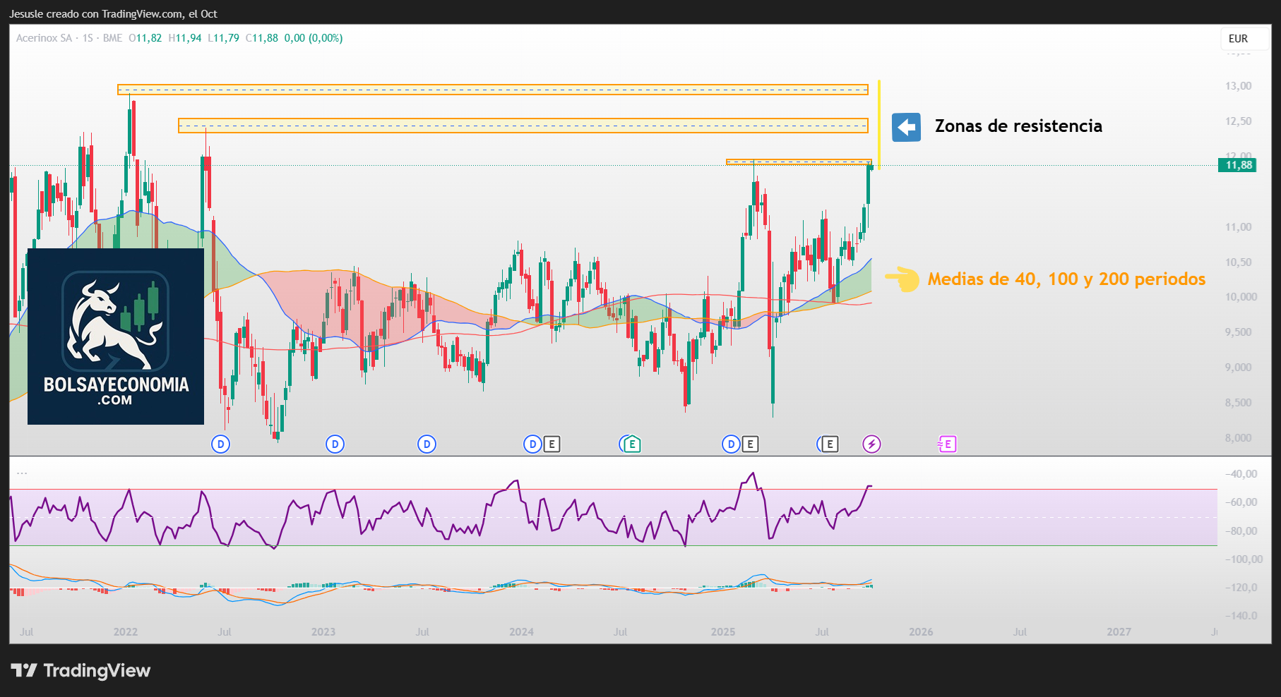This screenshot has height=697, width=1281.
Task: Select the topmost orange resistance zone rectangle
Action: (x=492, y=90)
